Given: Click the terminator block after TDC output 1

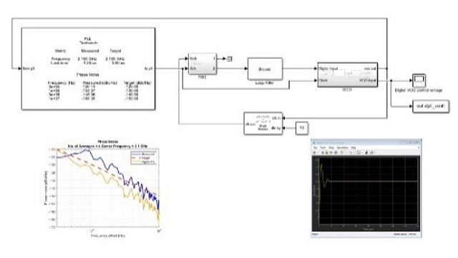Looking at the screenshot, I should click(x=230, y=59).
